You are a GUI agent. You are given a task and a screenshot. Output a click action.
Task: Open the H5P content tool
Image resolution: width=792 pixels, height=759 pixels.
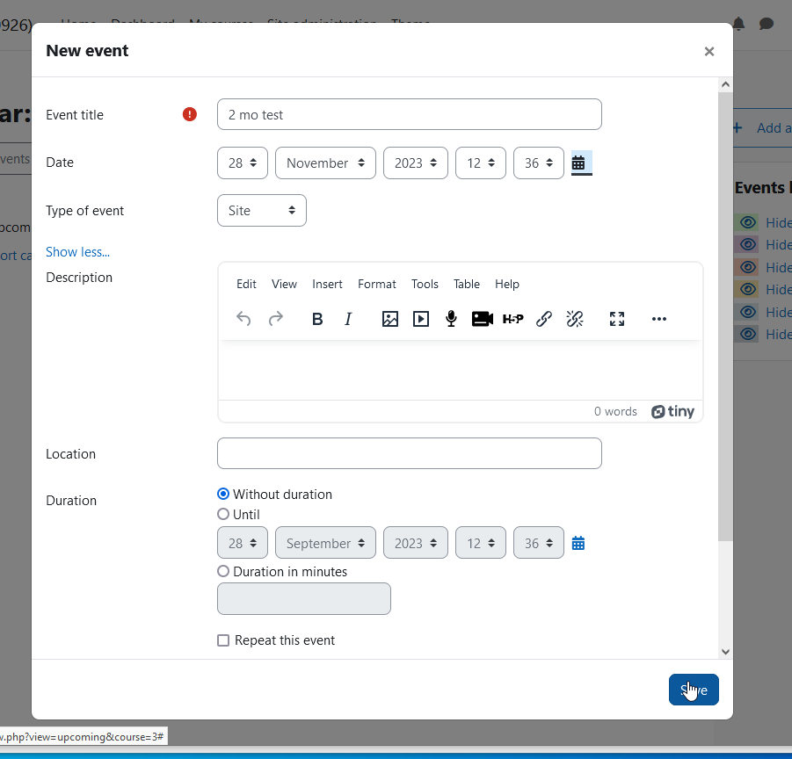(x=513, y=319)
